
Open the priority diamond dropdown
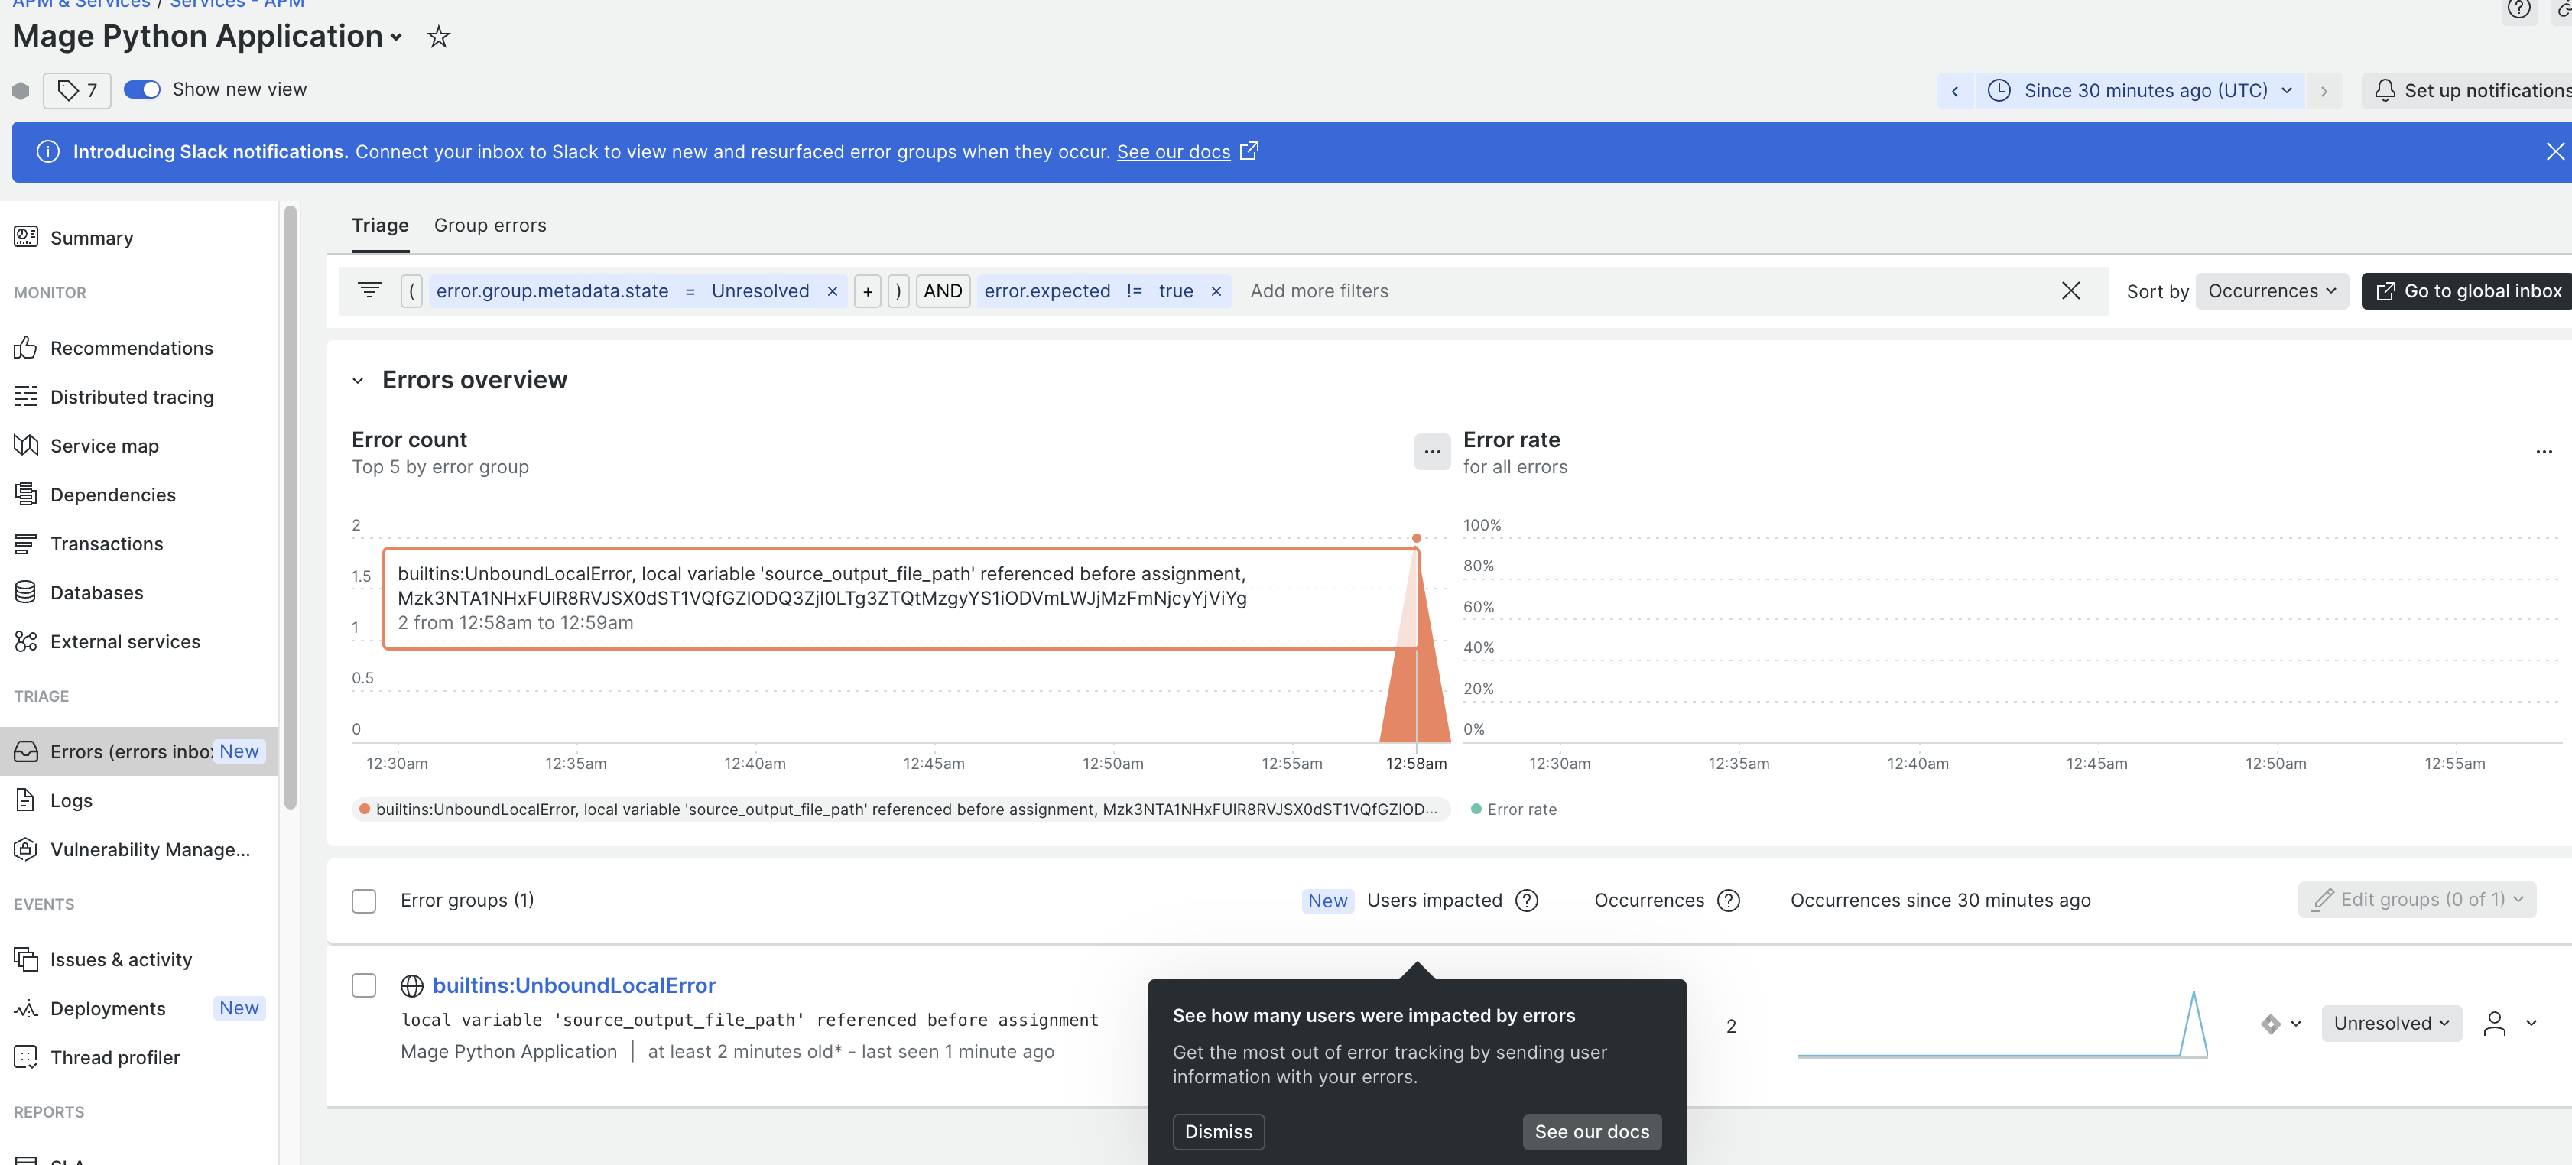[2281, 1024]
